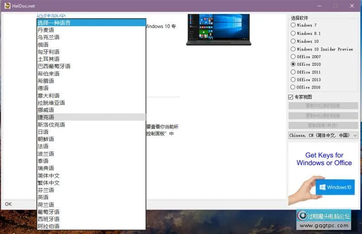Screen dimensions: 362x234
Task: Close the HeiDoc.net window
Action: tap(352, 5)
